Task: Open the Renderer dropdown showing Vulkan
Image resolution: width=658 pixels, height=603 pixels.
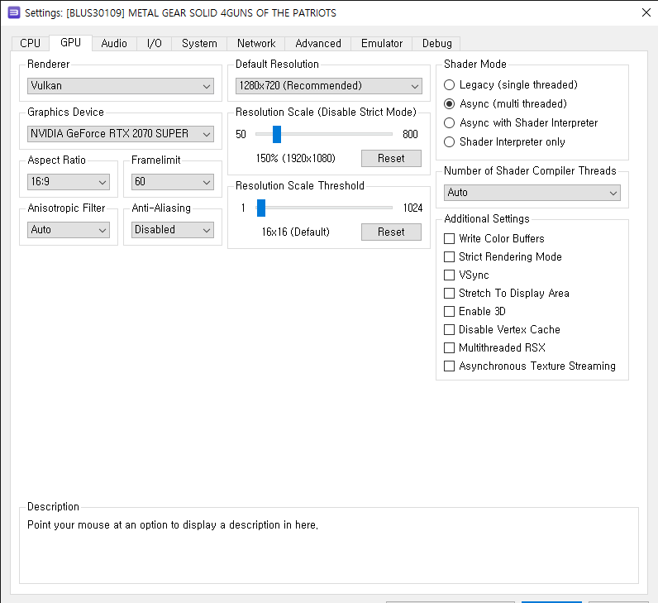Action: point(121,86)
